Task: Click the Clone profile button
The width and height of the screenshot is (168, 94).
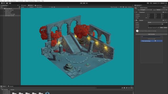Action: pos(165,28)
